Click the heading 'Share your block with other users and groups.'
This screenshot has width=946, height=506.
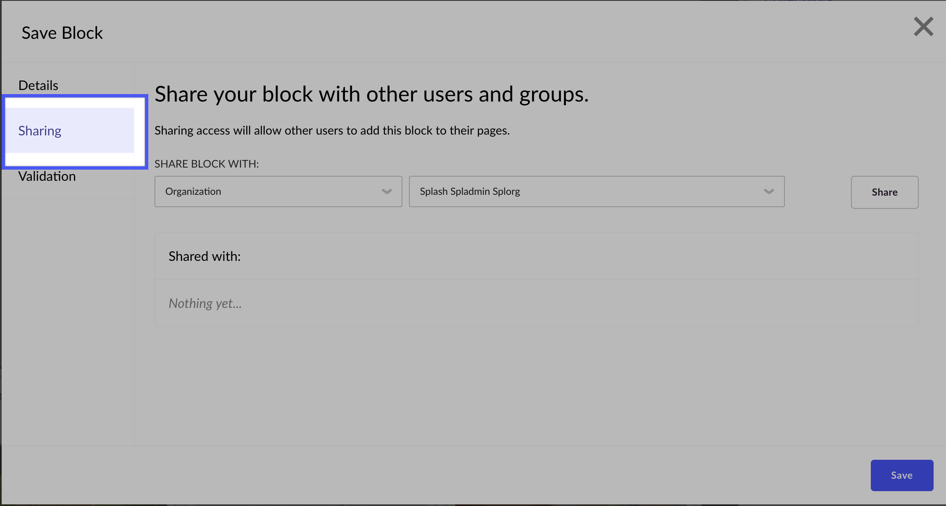(371, 95)
